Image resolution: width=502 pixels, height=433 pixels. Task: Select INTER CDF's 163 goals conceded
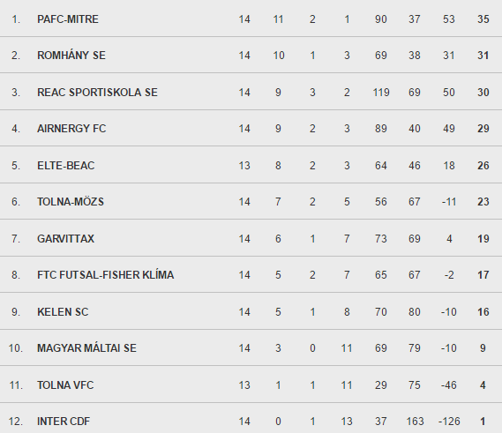click(x=415, y=422)
